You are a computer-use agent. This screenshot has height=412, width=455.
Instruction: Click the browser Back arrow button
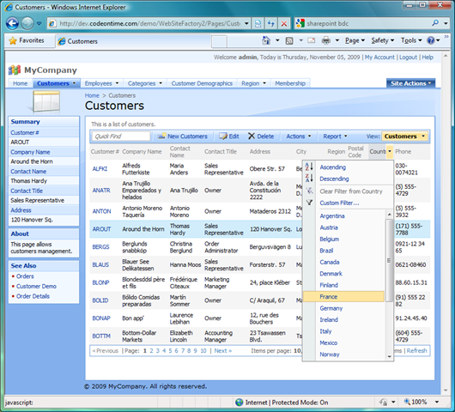(12, 23)
